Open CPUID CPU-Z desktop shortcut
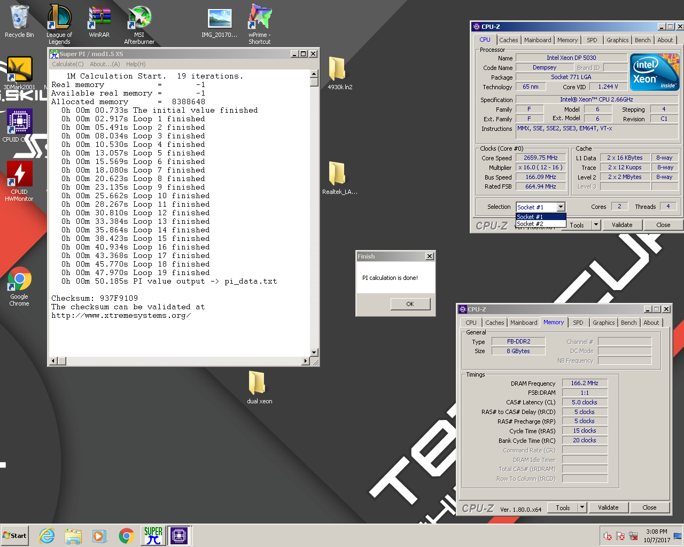Screen dimensions: 684x547 pyautogui.click(x=19, y=126)
